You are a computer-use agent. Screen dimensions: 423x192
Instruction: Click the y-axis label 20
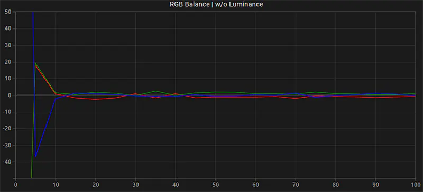point(8,62)
